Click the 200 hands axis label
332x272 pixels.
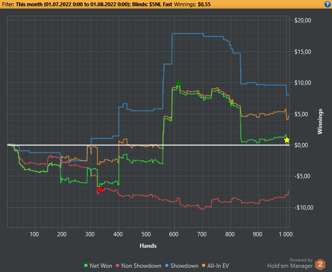[62, 234]
